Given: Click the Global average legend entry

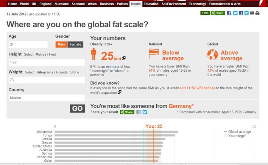Looking at the screenshot, I should 238,132.
